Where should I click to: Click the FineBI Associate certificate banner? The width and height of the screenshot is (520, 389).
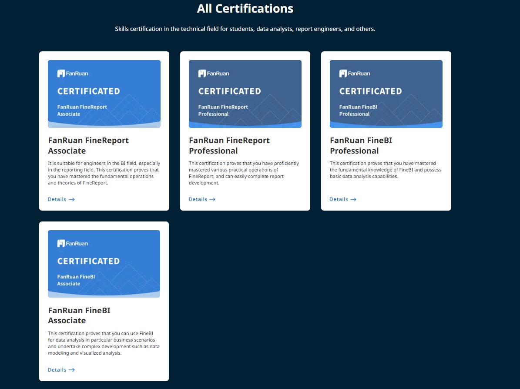pos(104,264)
